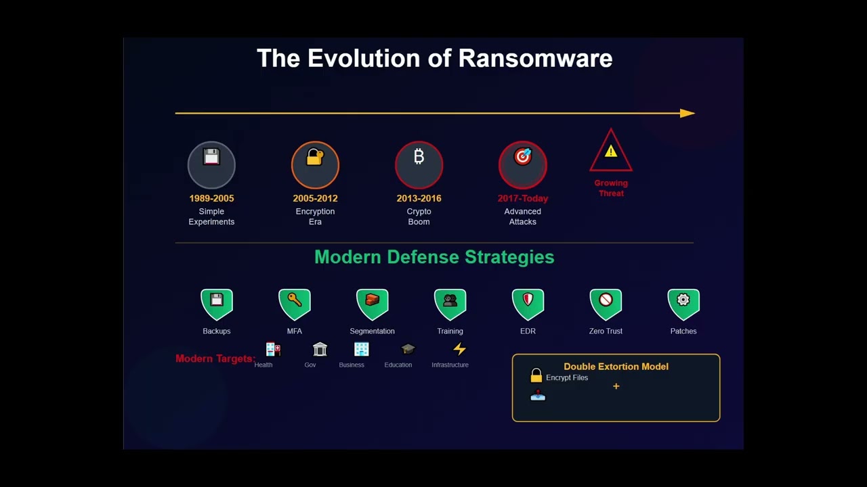Click the Health hospital target icon
This screenshot has height=487, width=867.
click(273, 349)
